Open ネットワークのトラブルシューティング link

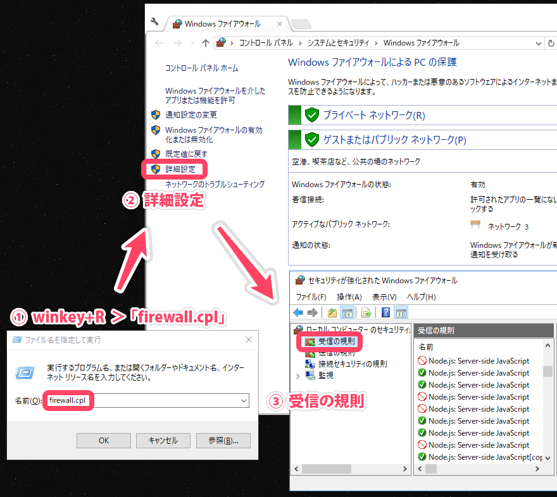(215, 184)
